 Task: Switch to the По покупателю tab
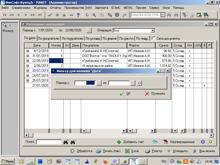click(49, 38)
